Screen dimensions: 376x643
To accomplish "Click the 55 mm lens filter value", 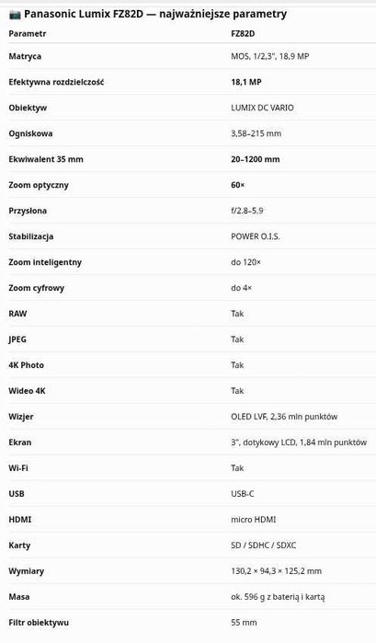I will [x=244, y=623].
